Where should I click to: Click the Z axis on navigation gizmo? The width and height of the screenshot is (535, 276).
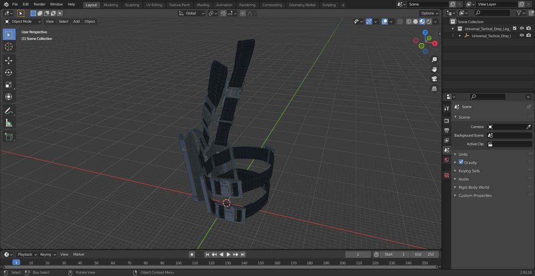[425, 32]
